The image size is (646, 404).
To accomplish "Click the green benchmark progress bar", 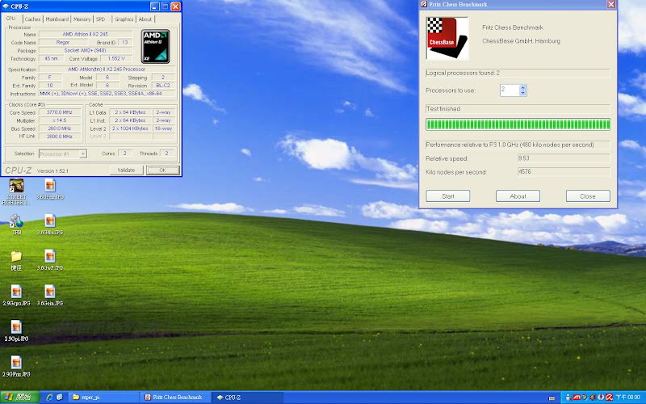I will point(518,124).
